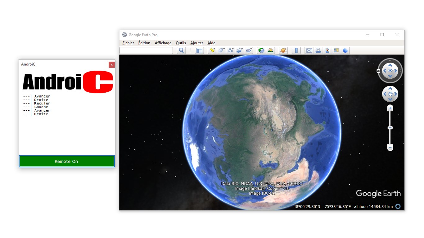The image size is (424, 238).
Task: Click the search magnifier button in Google Earth
Action: tap(181, 50)
